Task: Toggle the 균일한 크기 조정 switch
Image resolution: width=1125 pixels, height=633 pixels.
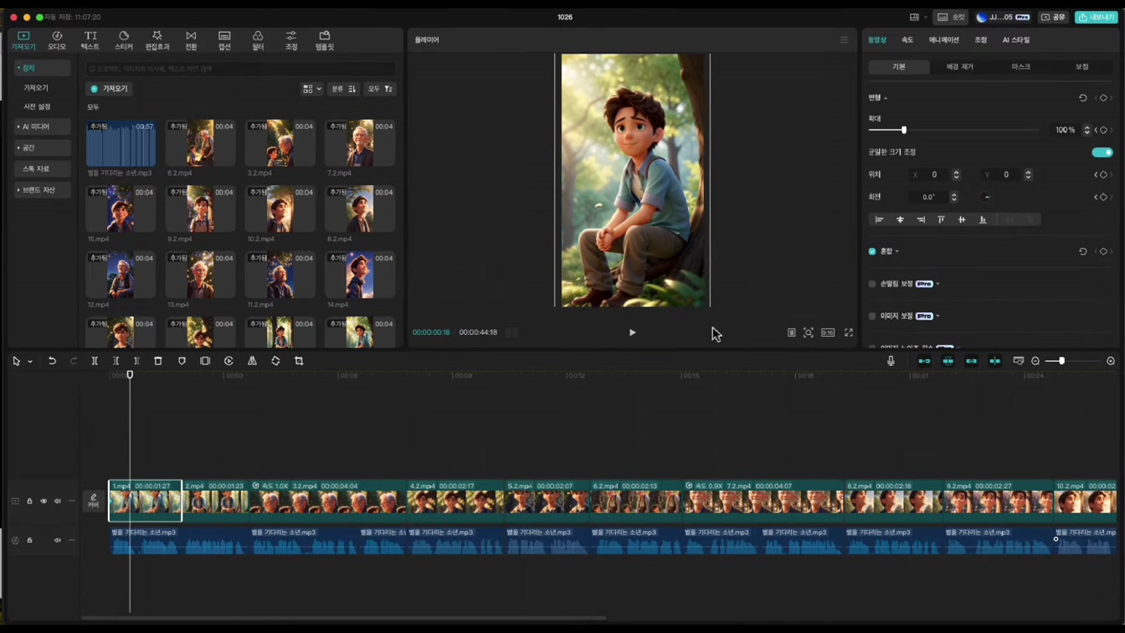Action: pyautogui.click(x=1102, y=152)
